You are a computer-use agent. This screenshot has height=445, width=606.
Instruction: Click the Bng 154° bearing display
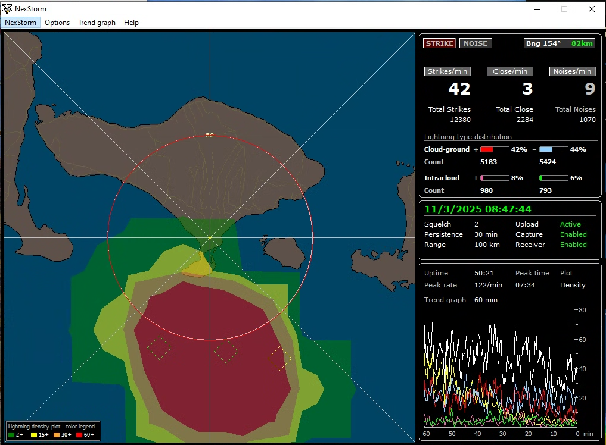click(543, 43)
